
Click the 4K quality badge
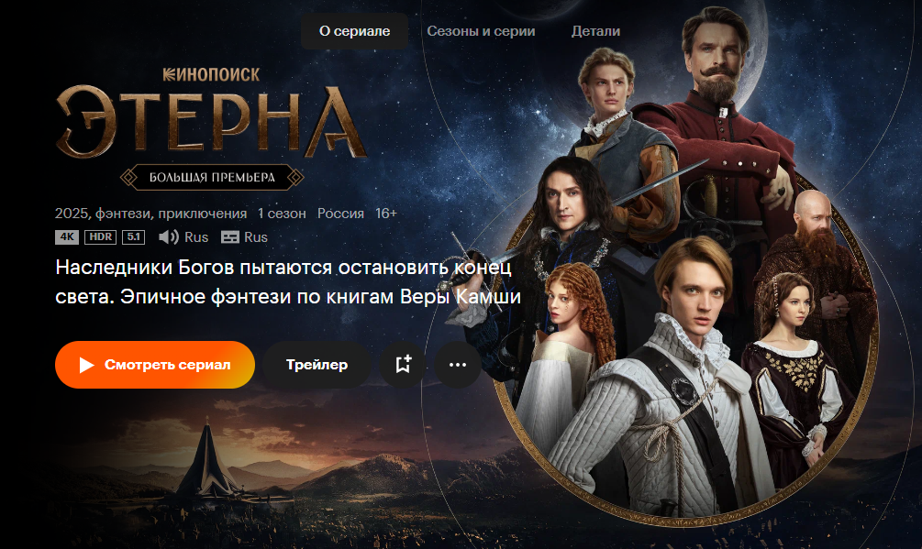coord(67,237)
